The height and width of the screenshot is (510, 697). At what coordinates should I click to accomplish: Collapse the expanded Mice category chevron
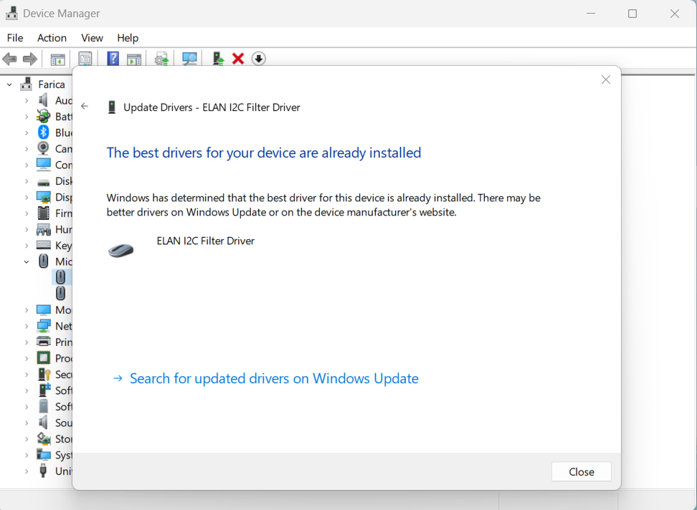click(27, 261)
